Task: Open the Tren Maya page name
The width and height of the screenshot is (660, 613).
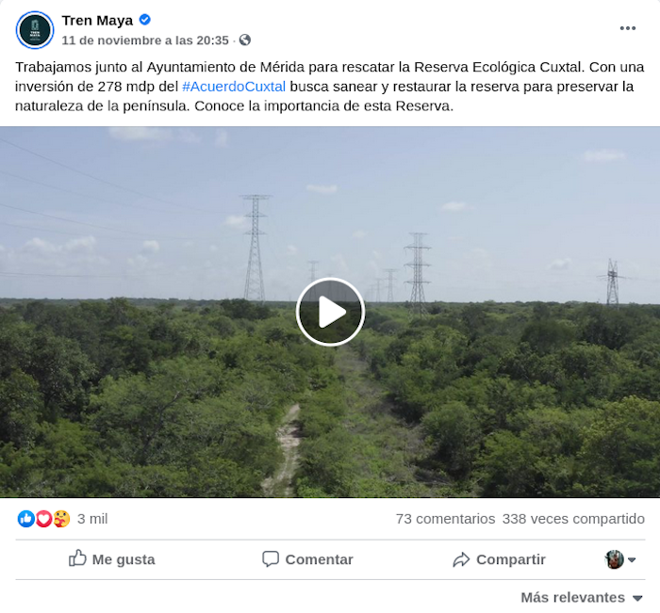Action: pos(97,20)
